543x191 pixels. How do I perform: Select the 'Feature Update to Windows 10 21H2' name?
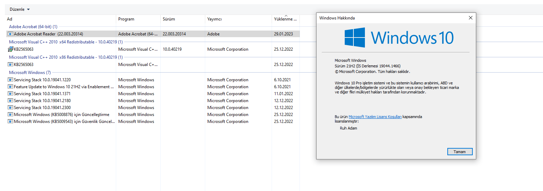(64, 87)
